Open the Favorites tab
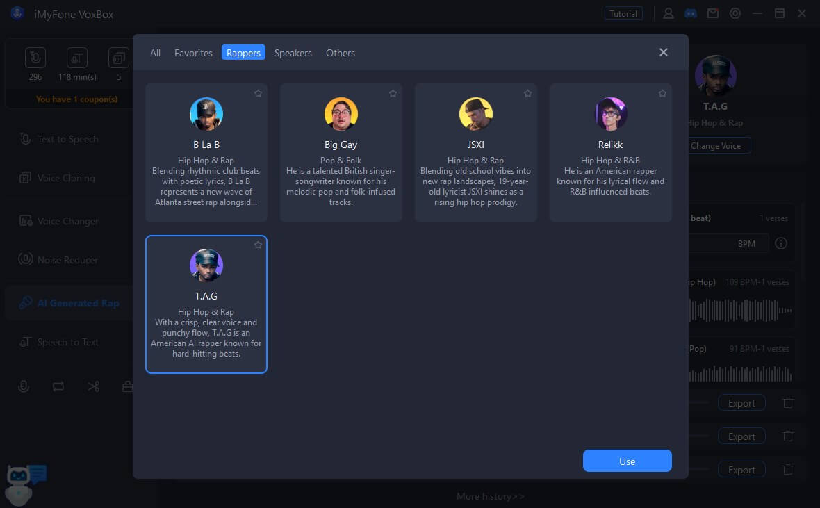 coord(193,53)
